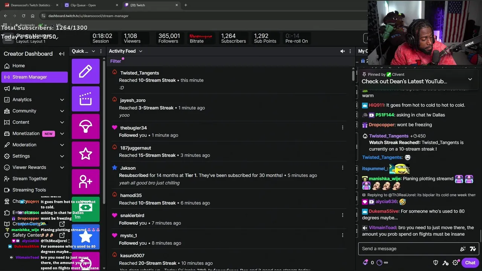This screenshot has width=482, height=271.
Task: Click the Bits gem icon below chat
Action: click(x=365, y=263)
